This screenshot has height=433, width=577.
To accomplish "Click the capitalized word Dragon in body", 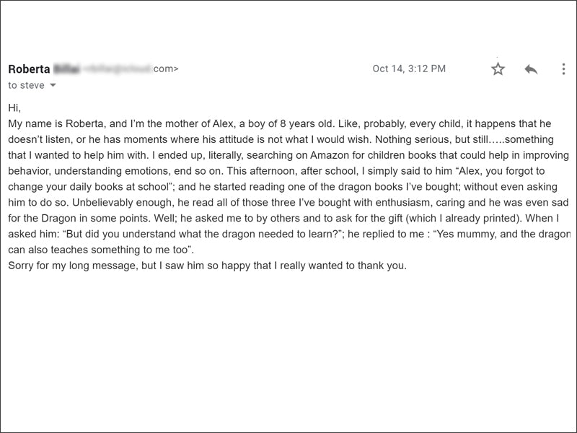I will coord(58,219).
